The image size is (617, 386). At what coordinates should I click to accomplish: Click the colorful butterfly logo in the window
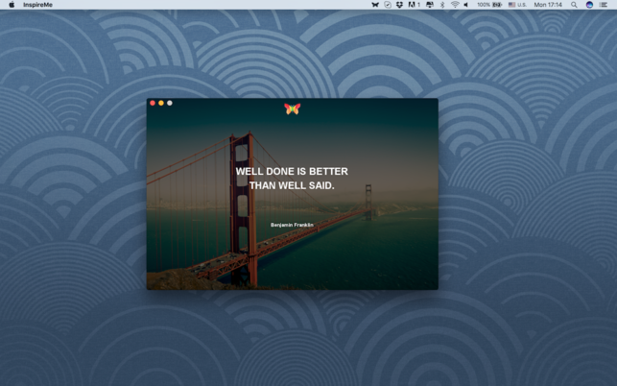coord(293,109)
